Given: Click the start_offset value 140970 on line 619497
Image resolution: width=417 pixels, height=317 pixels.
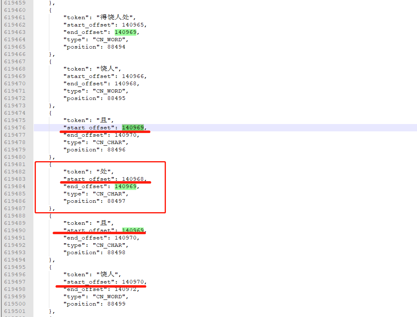Looking at the screenshot, I should 133,282.
